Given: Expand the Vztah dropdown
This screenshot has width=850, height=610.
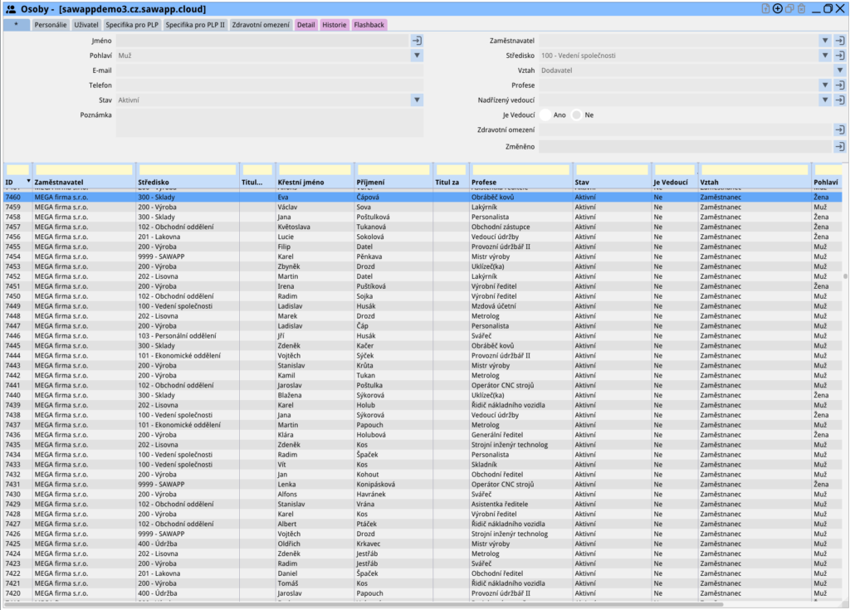Looking at the screenshot, I should click(x=839, y=71).
